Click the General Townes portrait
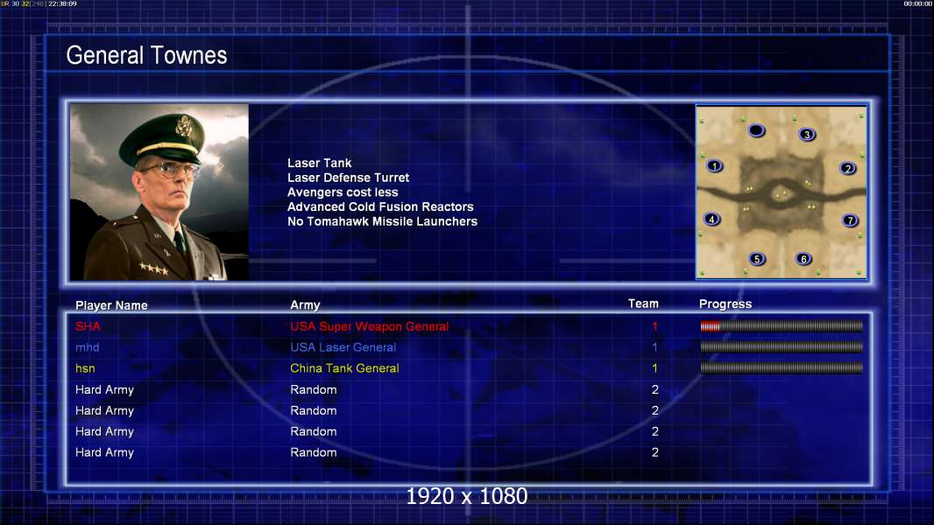This screenshot has height=525, width=934. click(159, 192)
